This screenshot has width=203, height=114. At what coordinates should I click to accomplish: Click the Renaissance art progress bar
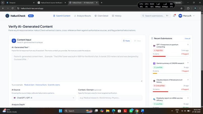[x=171, y=92]
